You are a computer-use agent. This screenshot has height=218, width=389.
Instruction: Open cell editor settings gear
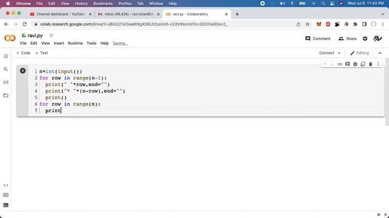point(355,64)
